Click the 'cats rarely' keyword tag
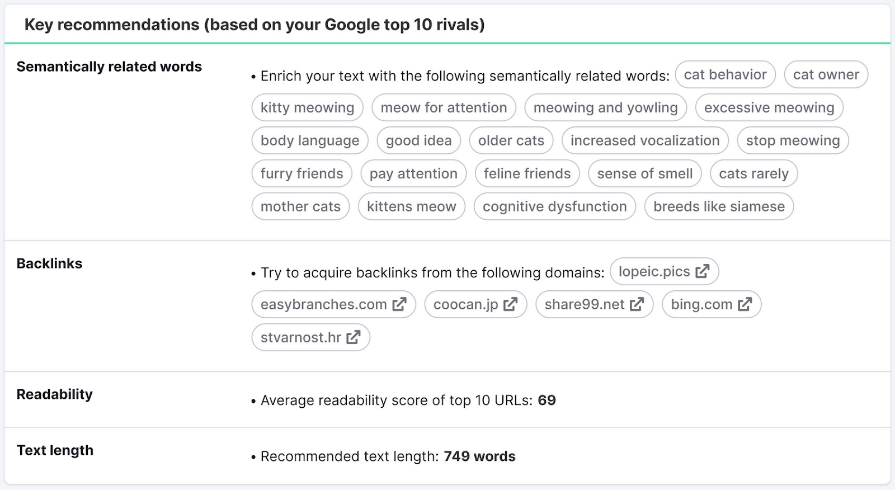This screenshot has width=895, height=490. click(x=754, y=173)
